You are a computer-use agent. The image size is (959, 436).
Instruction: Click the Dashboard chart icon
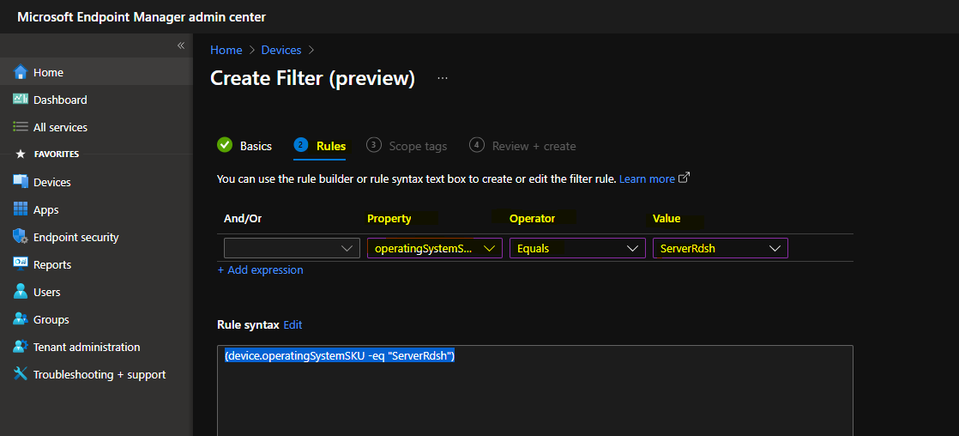click(x=21, y=100)
